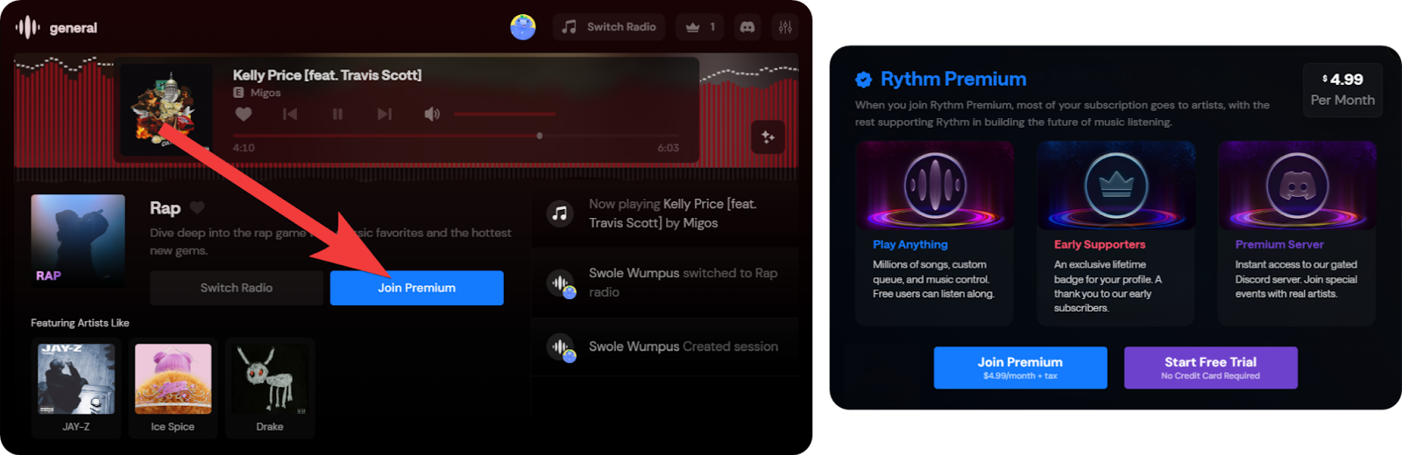Select the Play Anything waveform icon

coord(935,185)
